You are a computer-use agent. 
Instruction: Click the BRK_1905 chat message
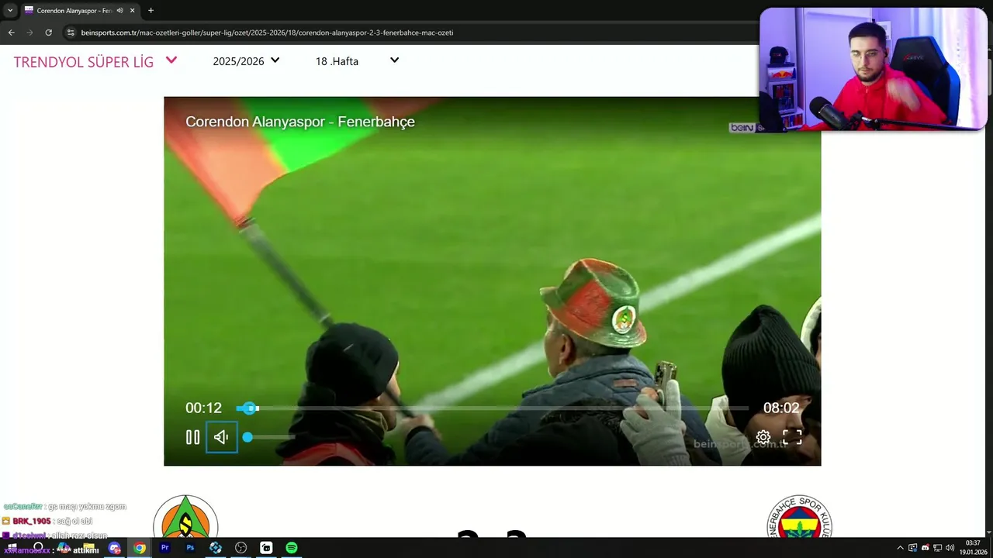pos(48,521)
